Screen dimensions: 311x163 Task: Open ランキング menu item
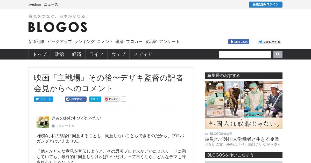click(x=84, y=42)
